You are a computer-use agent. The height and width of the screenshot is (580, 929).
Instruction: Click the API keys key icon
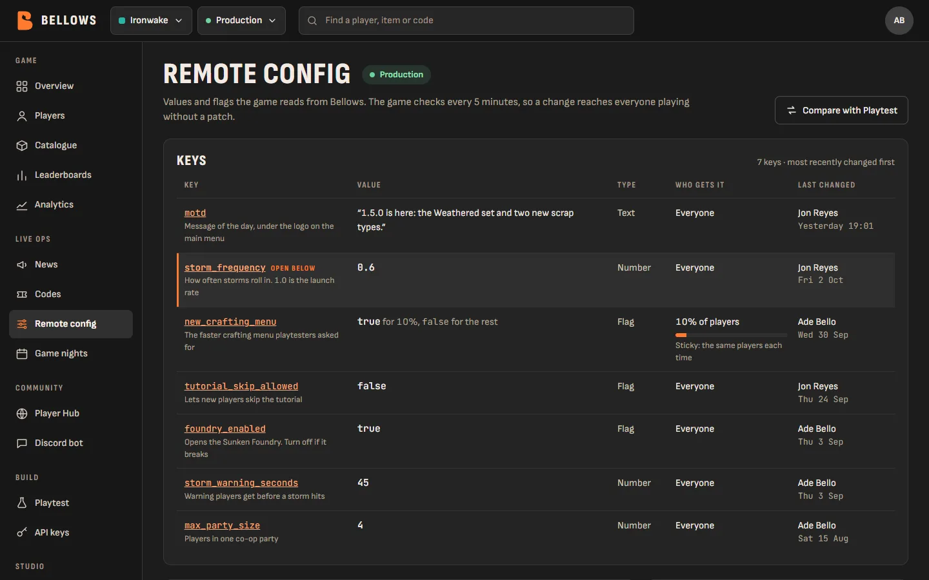(x=22, y=533)
